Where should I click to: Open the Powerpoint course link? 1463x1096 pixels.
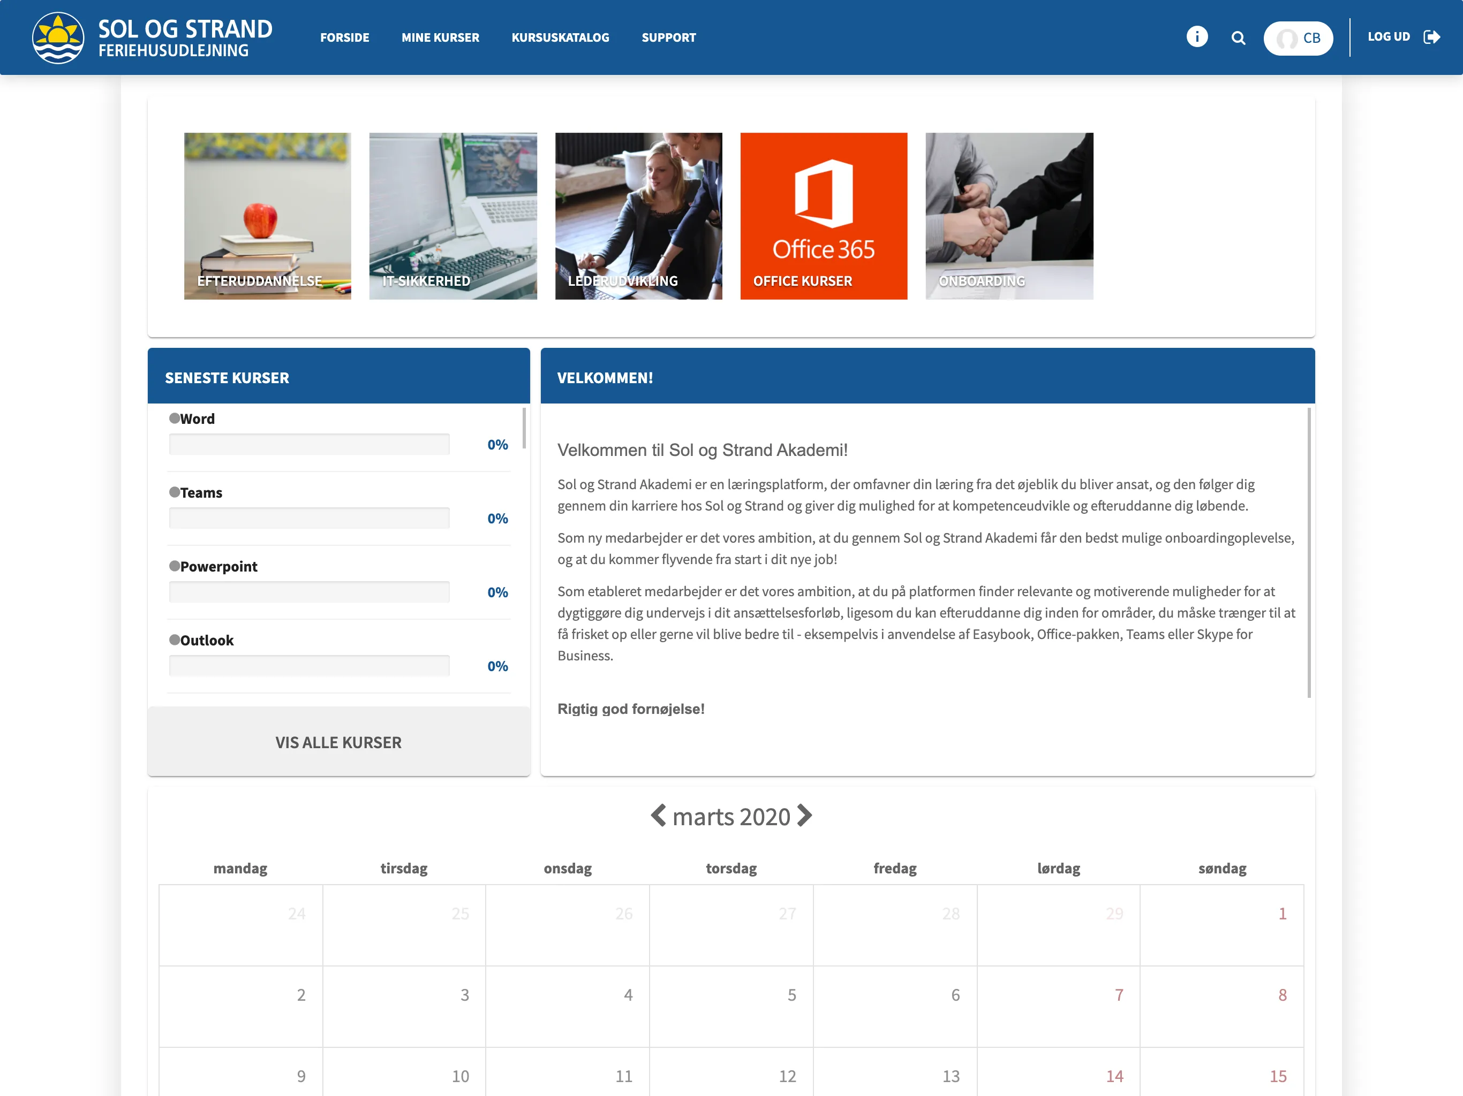[219, 567]
